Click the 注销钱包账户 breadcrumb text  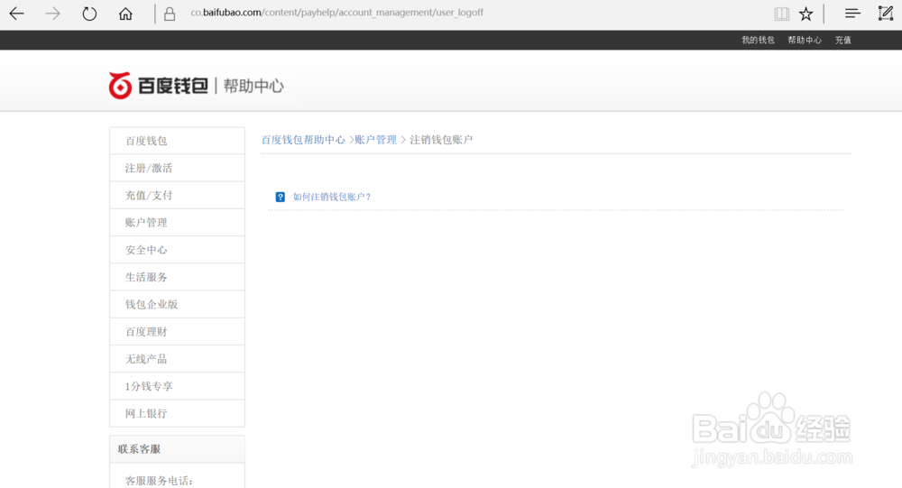(441, 140)
